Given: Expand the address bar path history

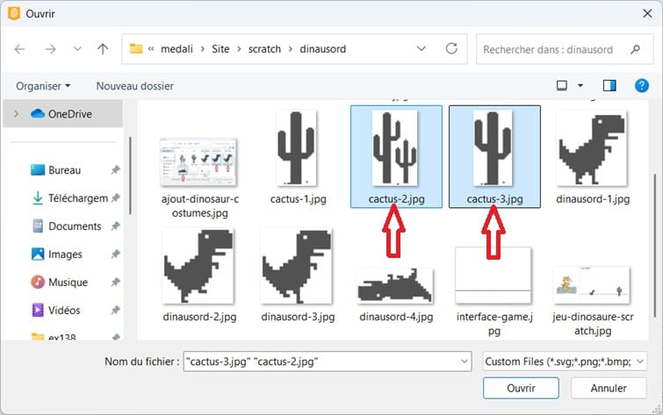Looking at the screenshot, I should (x=422, y=48).
